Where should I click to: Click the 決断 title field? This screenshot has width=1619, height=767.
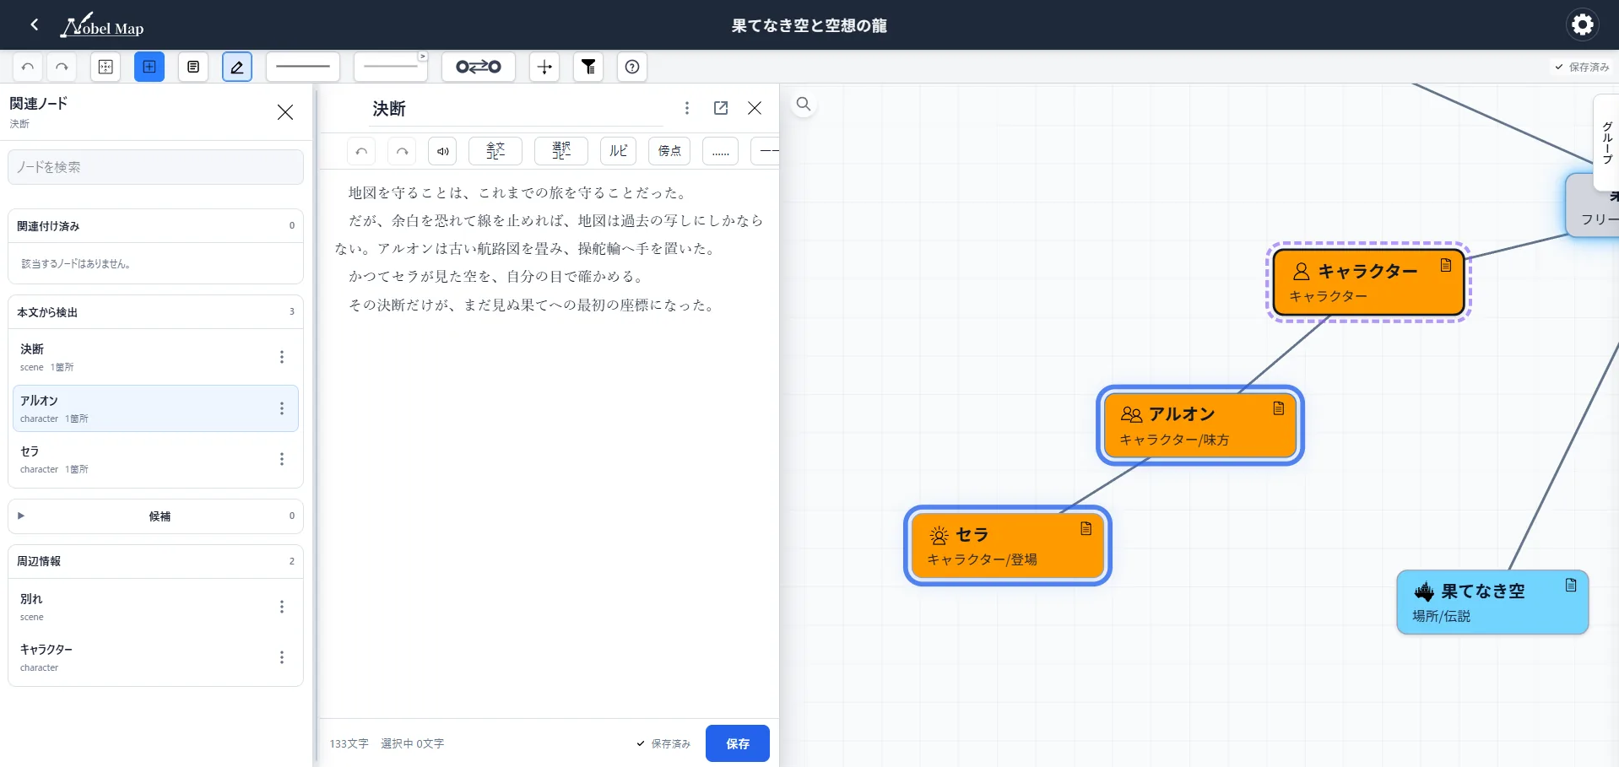(517, 109)
